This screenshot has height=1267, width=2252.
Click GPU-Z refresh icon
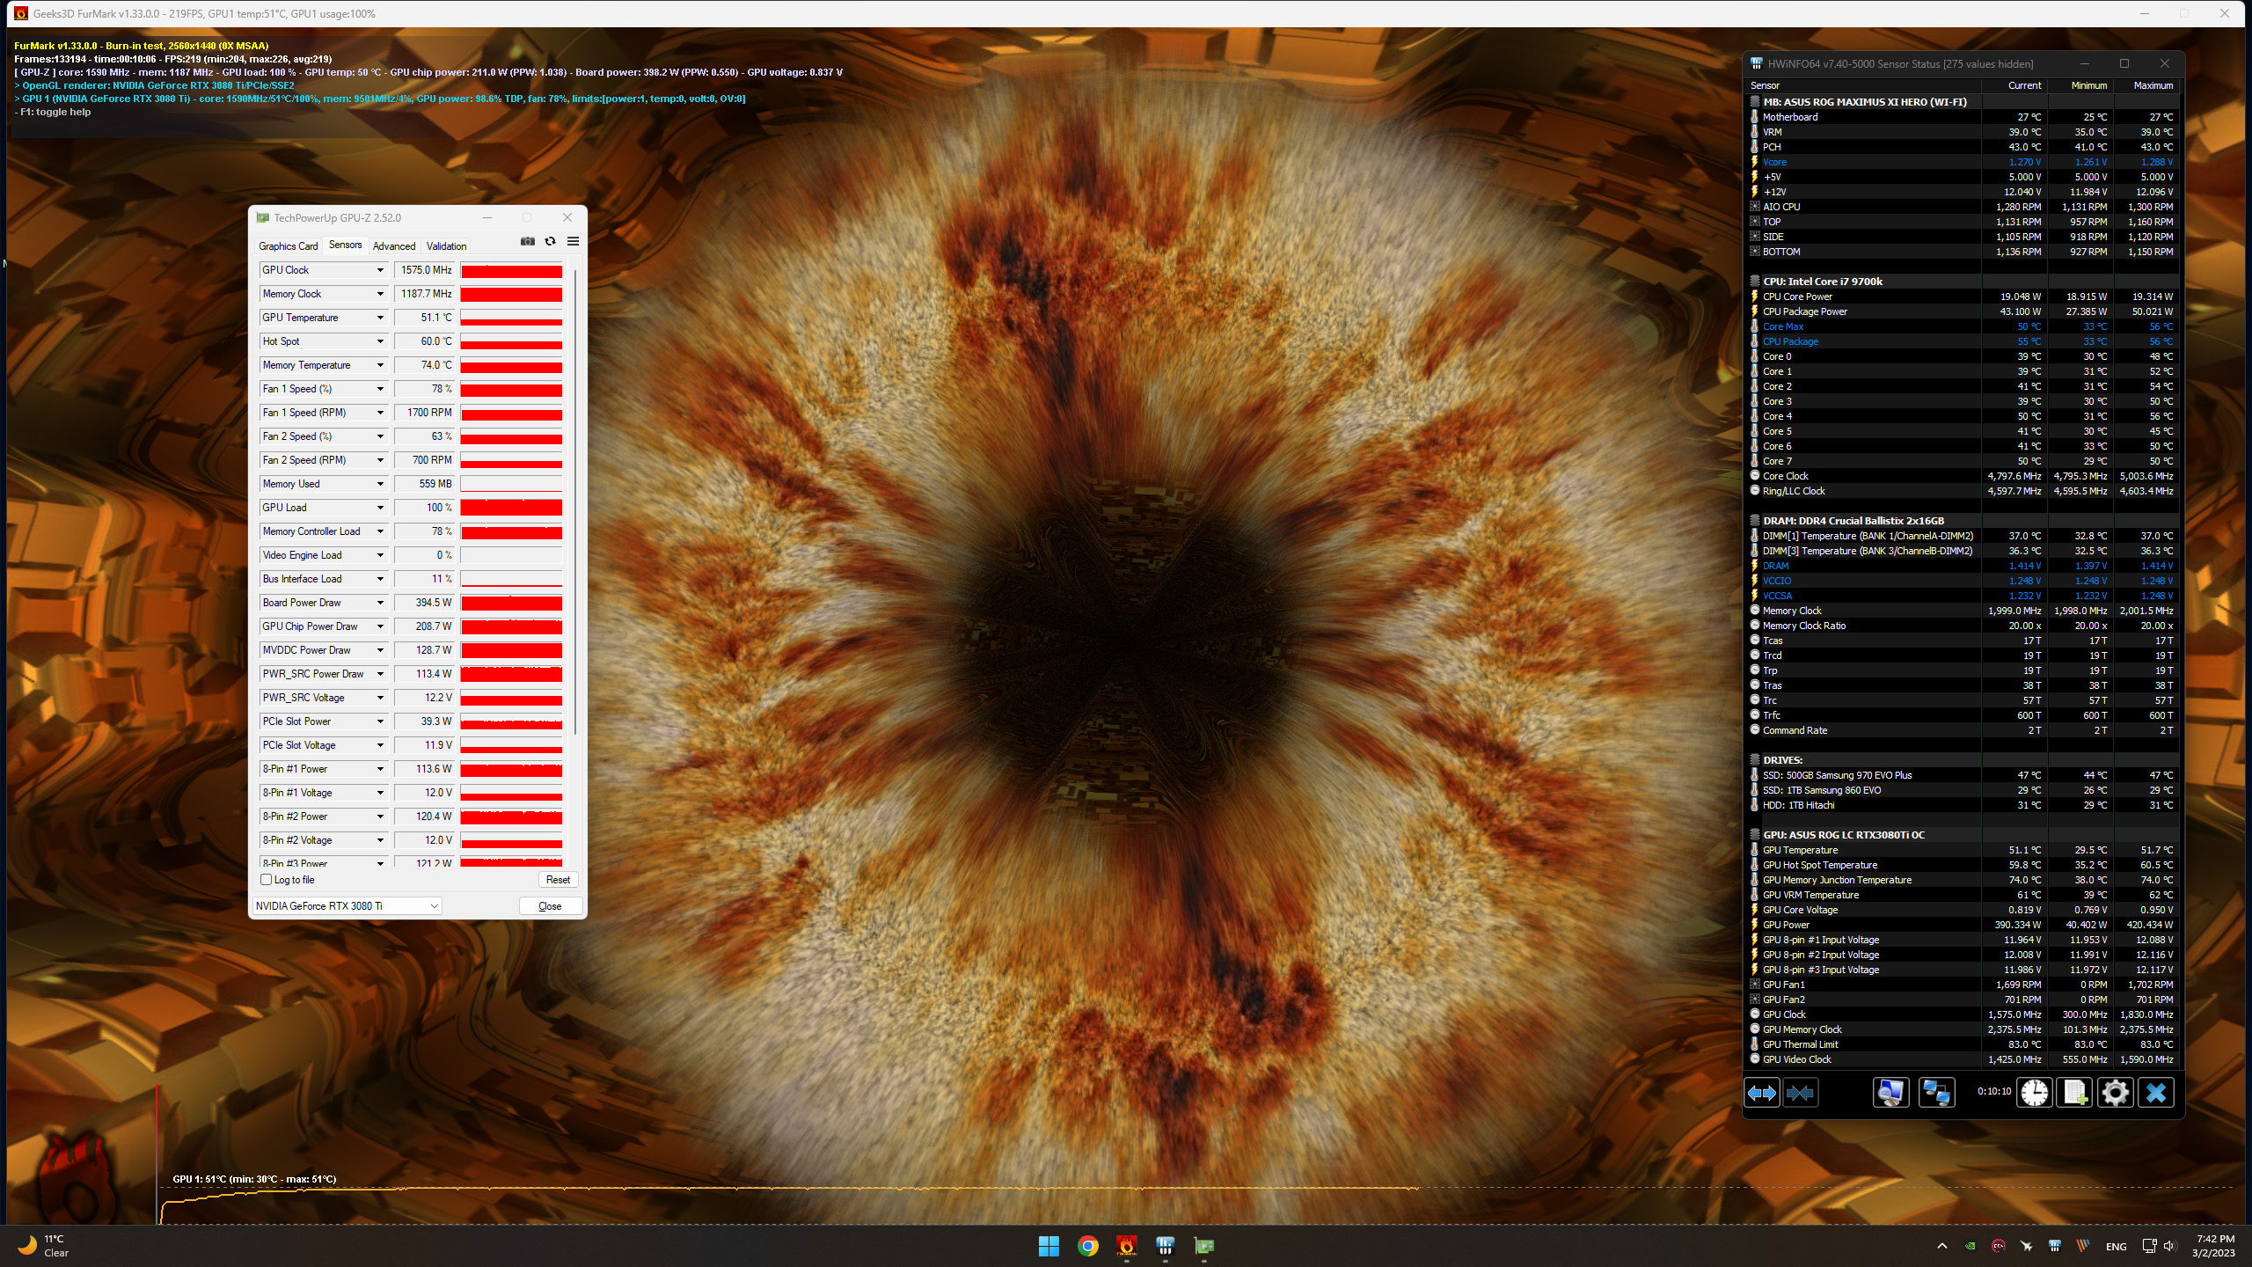[550, 241]
